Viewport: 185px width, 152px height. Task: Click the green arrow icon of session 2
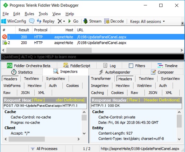tap(5, 43)
